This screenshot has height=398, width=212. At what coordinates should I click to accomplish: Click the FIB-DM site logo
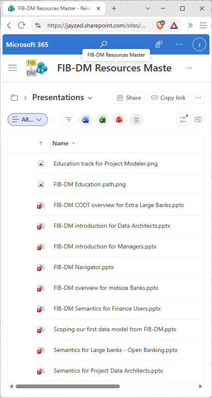point(37,68)
